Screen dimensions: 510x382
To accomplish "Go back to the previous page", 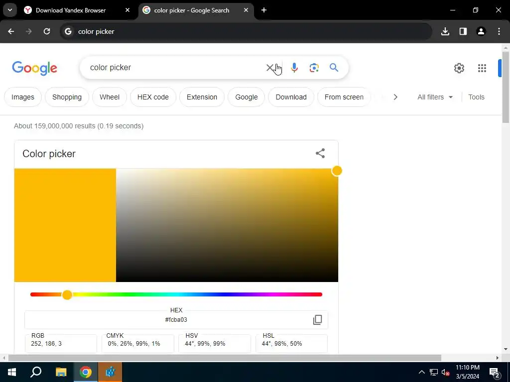I will tap(11, 31).
